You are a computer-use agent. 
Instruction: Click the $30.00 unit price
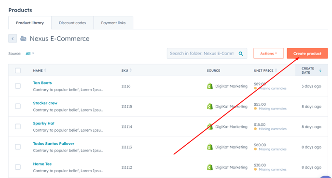(260, 165)
